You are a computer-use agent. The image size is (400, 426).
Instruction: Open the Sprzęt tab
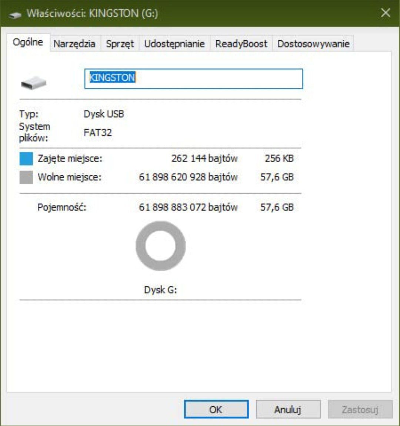120,43
